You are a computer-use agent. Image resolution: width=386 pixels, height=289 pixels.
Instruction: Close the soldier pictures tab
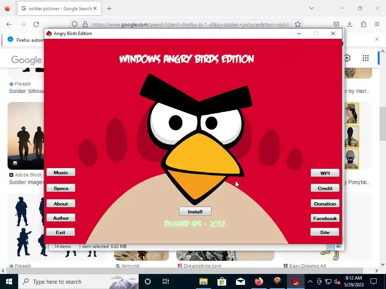(95, 8)
